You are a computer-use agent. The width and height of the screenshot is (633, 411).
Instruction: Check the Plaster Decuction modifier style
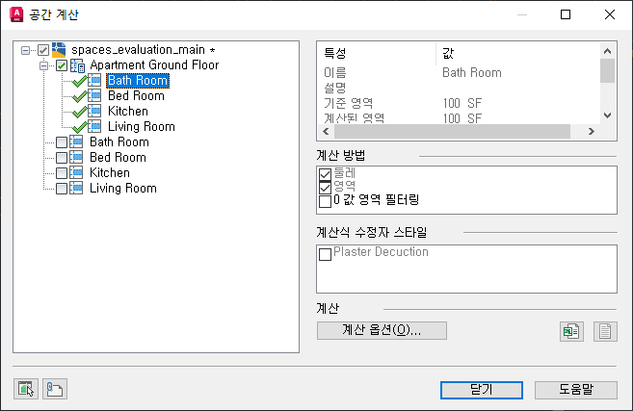(325, 254)
